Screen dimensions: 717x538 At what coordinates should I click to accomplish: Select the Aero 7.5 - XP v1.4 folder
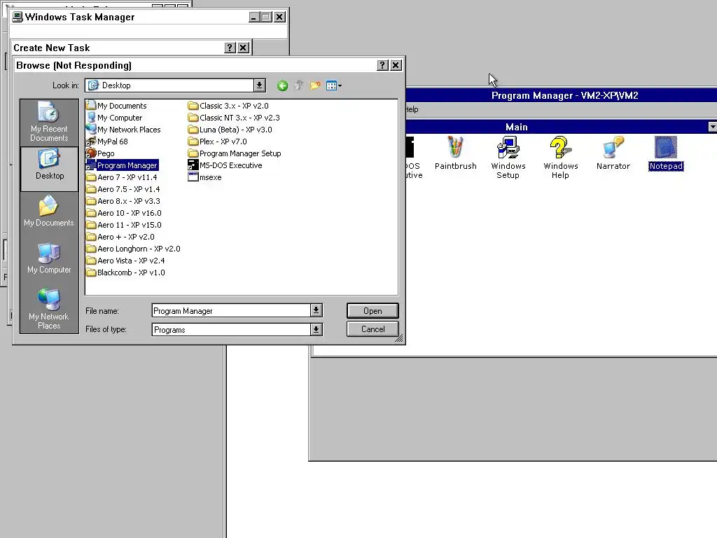click(123, 189)
